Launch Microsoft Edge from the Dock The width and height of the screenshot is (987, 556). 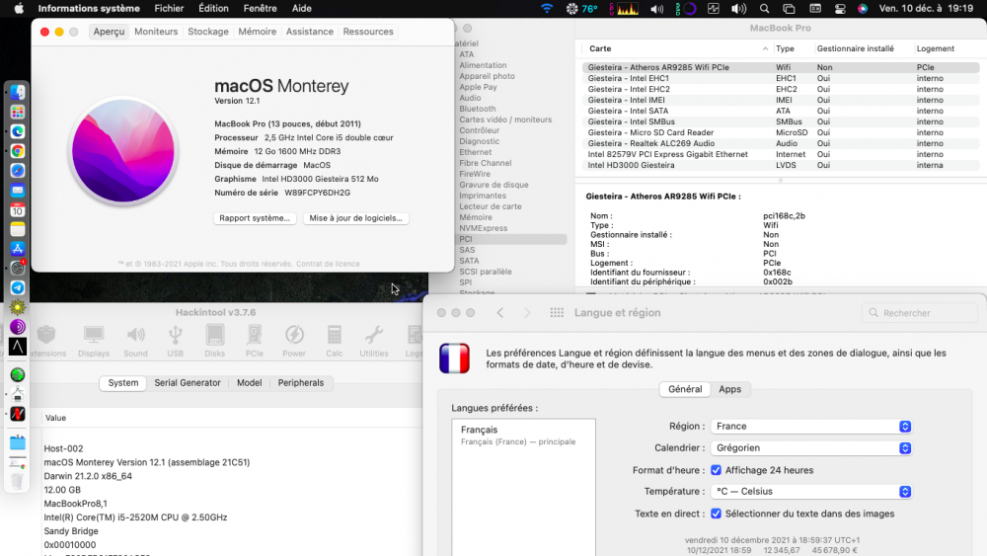tap(18, 131)
